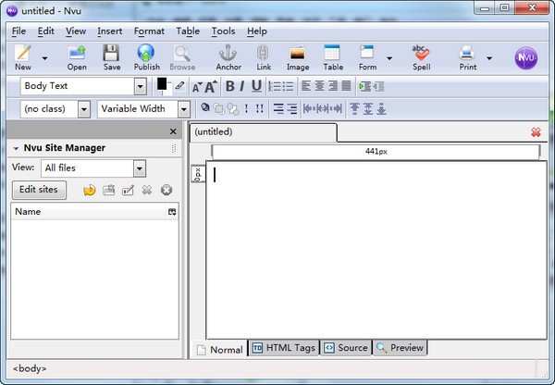Print the page using the Print icon
The image size is (555, 385).
click(467, 57)
